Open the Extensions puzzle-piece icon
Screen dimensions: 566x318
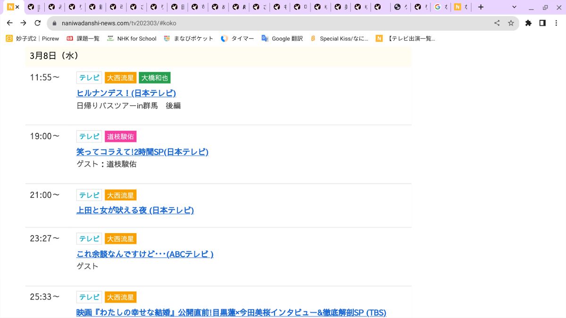[x=528, y=23]
